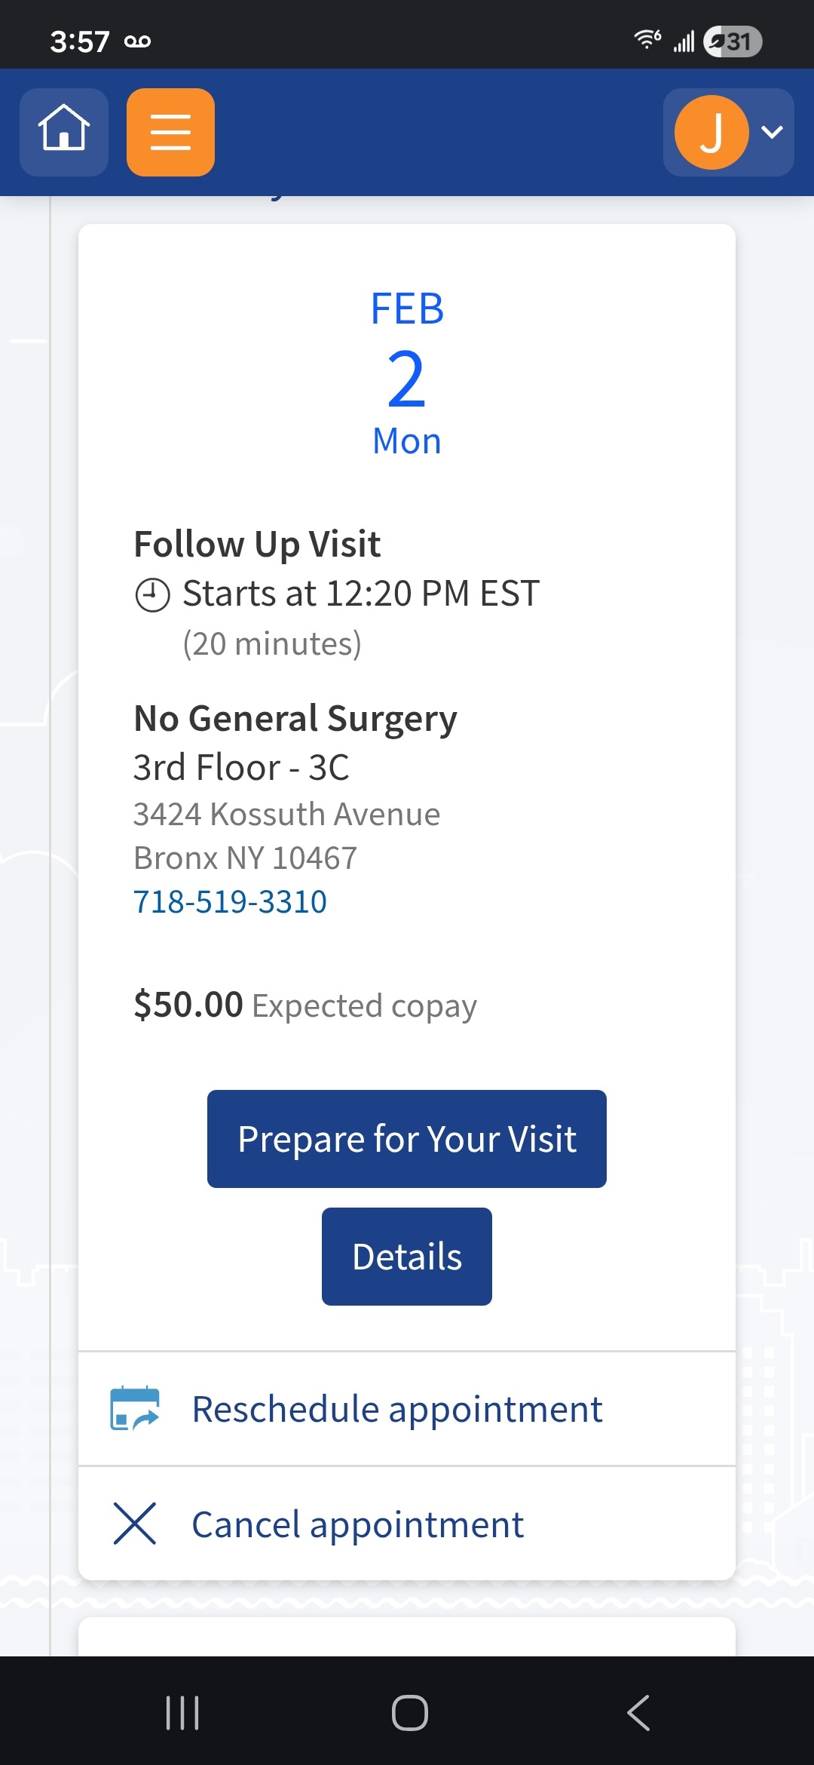Tap the clock icon beside start time
814x1765 pixels.
tap(152, 595)
